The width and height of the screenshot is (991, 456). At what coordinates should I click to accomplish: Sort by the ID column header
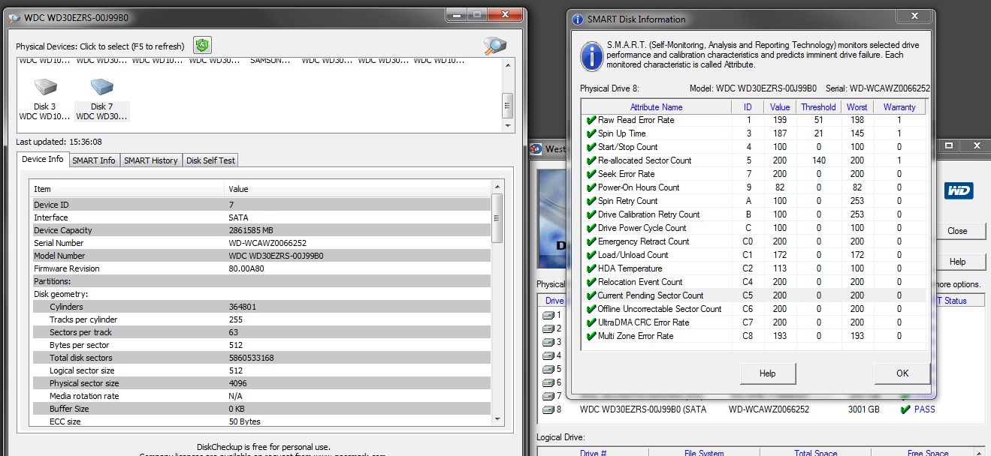click(748, 107)
